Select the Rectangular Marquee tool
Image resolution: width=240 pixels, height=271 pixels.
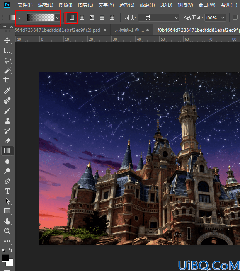pos(7,50)
